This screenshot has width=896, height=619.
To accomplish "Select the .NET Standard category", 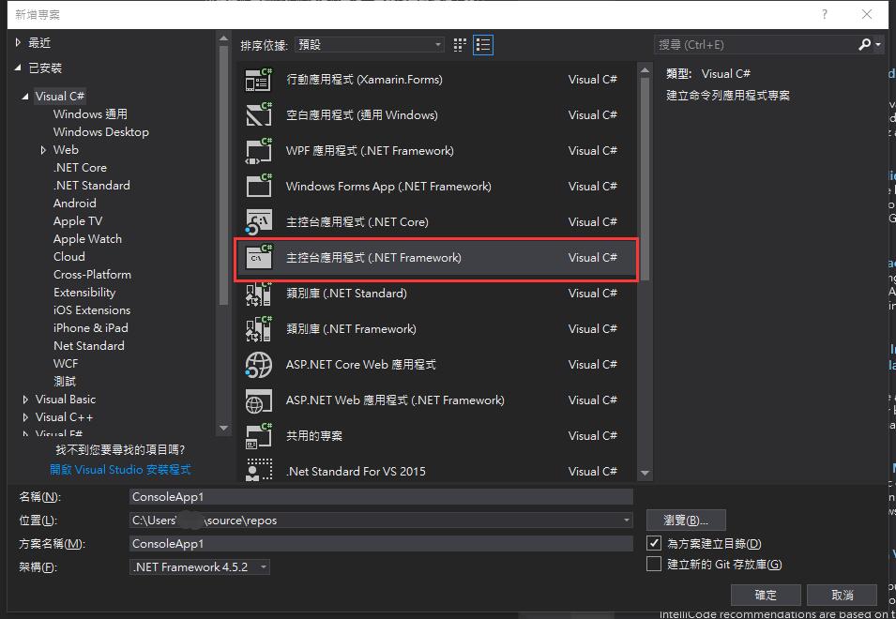I will click(x=91, y=186).
